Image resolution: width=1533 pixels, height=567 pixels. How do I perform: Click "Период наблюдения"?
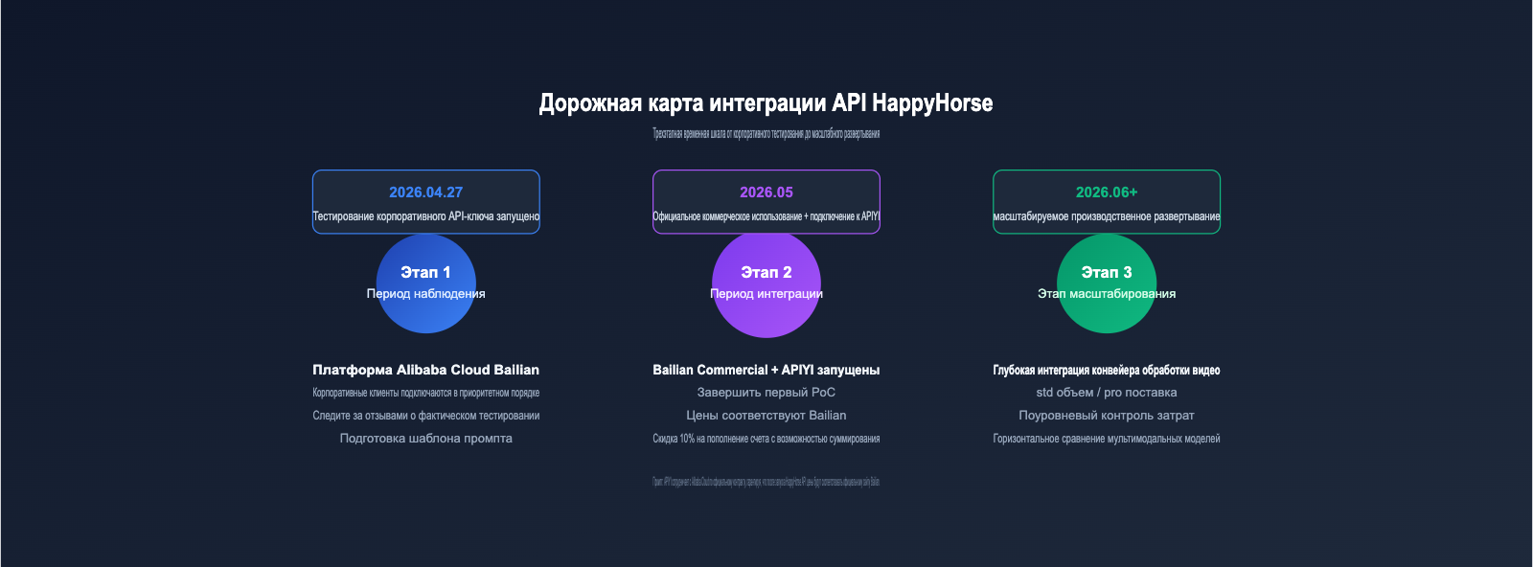[x=425, y=294]
